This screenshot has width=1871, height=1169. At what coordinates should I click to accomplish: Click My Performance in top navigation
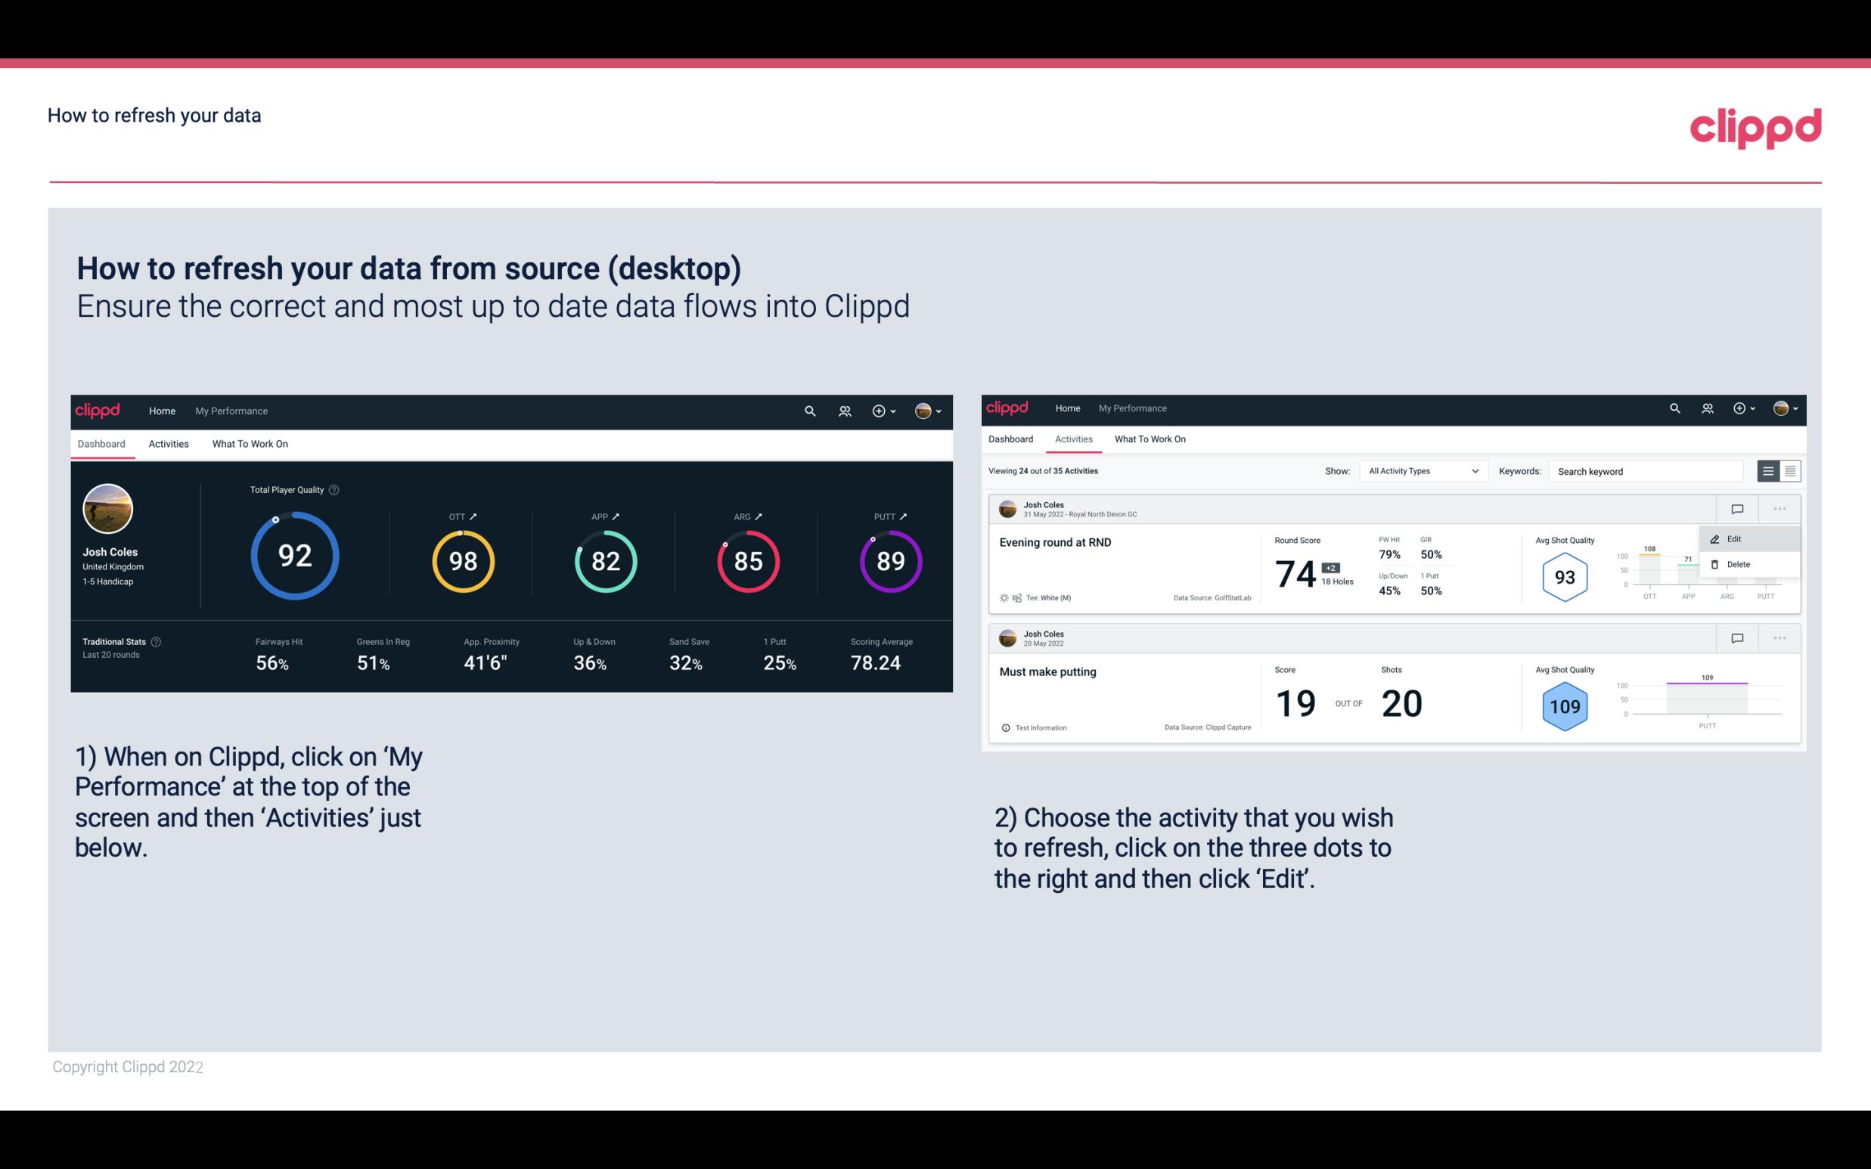(231, 411)
